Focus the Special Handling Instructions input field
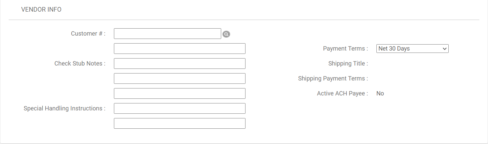The image size is (488, 144). pos(180,108)
